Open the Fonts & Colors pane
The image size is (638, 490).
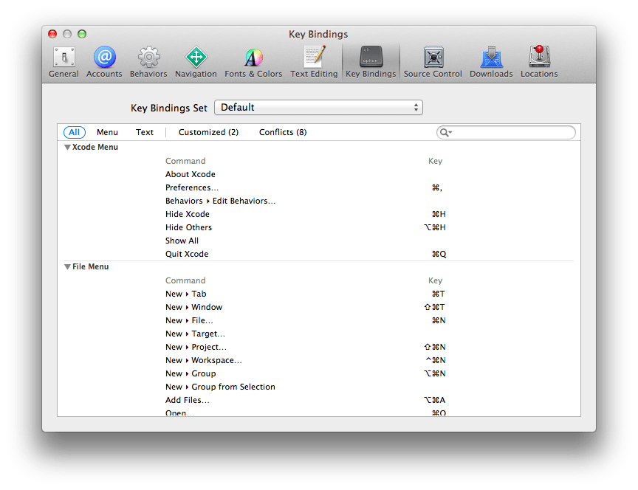[x=253, y=61]
